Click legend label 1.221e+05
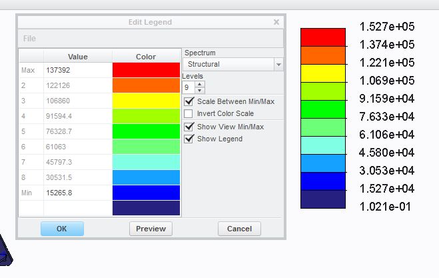 (x=386, y=63)
